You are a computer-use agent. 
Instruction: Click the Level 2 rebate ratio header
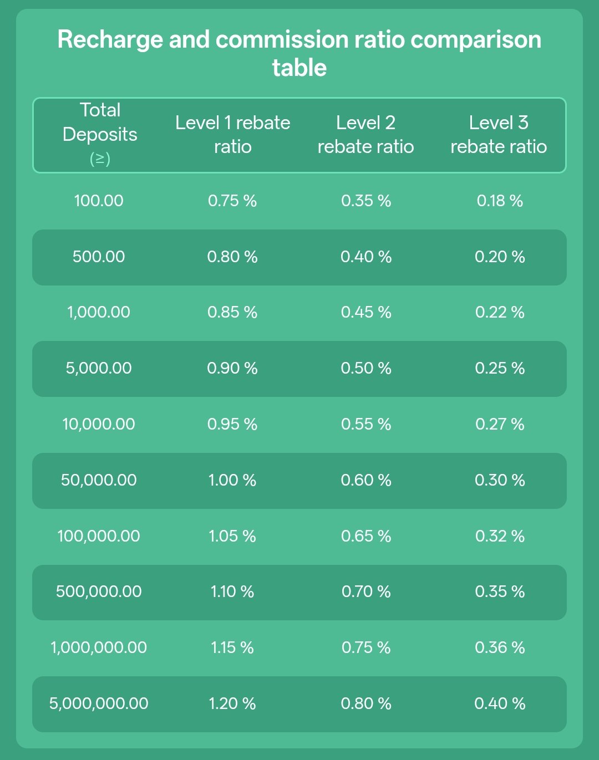tap(366, 135)
